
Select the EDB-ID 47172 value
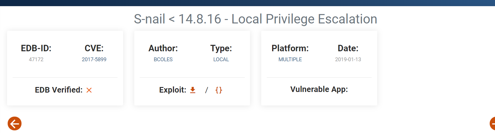[x=36, y=59]
